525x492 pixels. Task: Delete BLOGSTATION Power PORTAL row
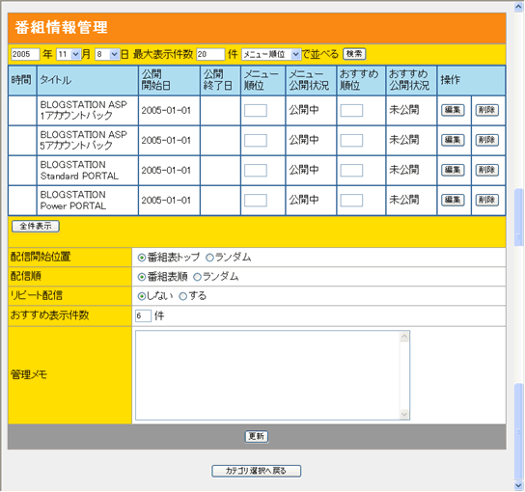487,200
